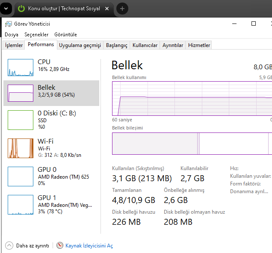Click the Task Manager title bar icon
272x253 pixels.
coord(8,24)
